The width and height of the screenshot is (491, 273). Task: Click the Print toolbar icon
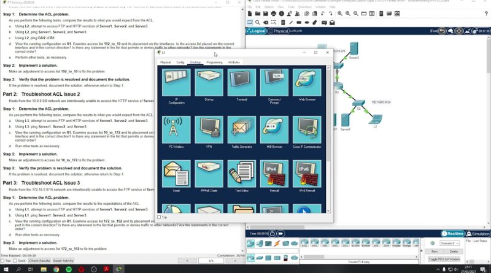coord(274,13)
